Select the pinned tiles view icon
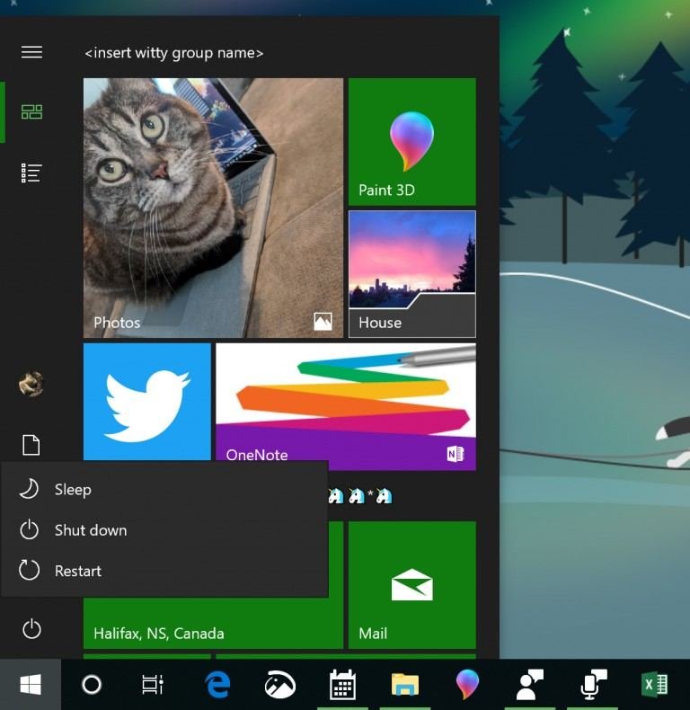The image size is (690, 710). pyautogui.click(x=31, y=112)
